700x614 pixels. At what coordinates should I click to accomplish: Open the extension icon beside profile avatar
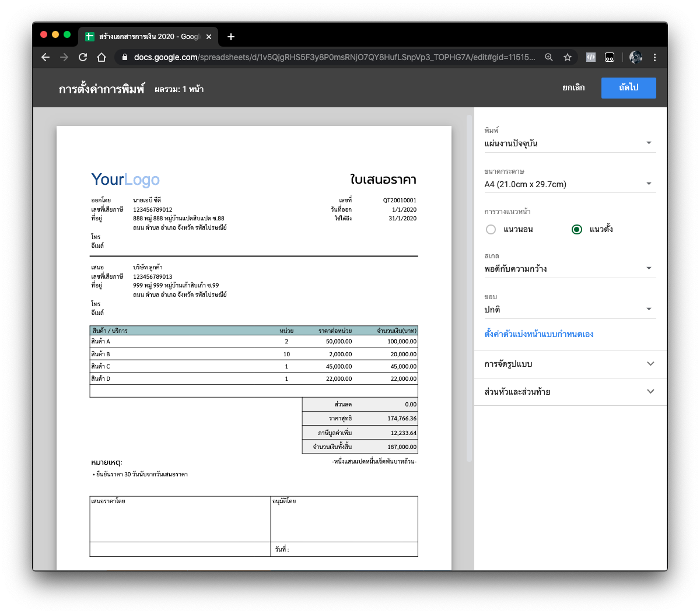pos(610,57)
